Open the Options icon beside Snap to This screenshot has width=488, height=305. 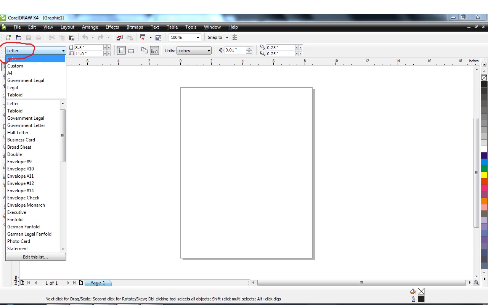click(235, 37)
